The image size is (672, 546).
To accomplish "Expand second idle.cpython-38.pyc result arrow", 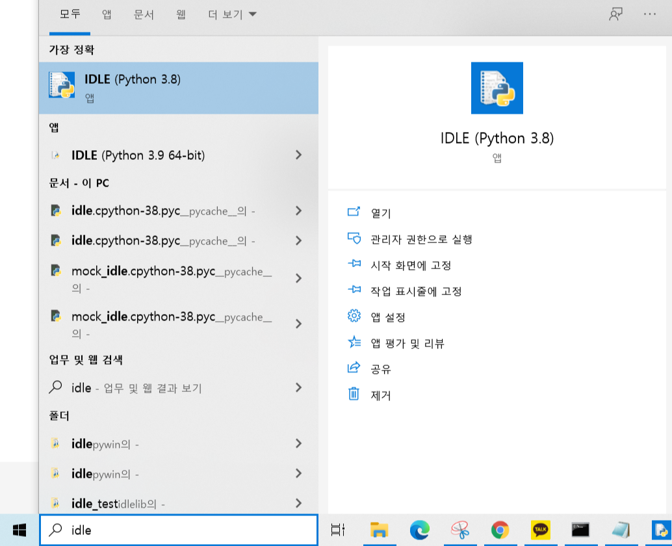I will coord(299,240).
